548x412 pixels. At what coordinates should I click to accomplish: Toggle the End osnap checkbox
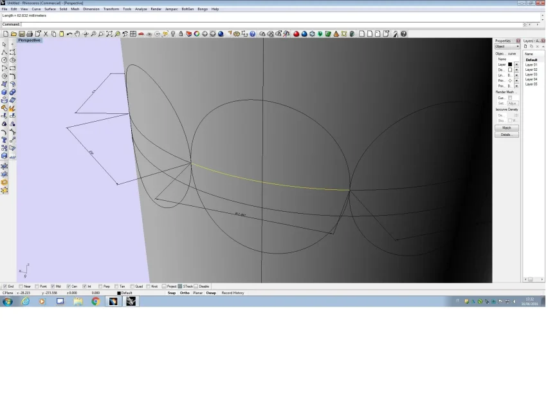click(x=5, y=286)
